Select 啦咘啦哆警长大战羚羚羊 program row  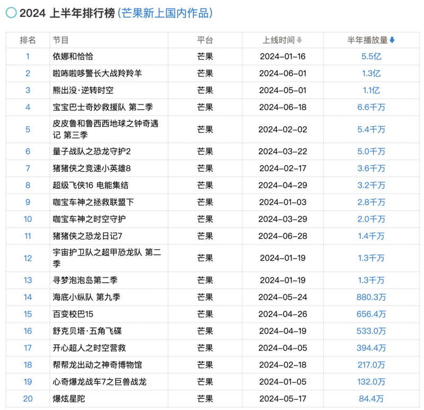(98, 73)
